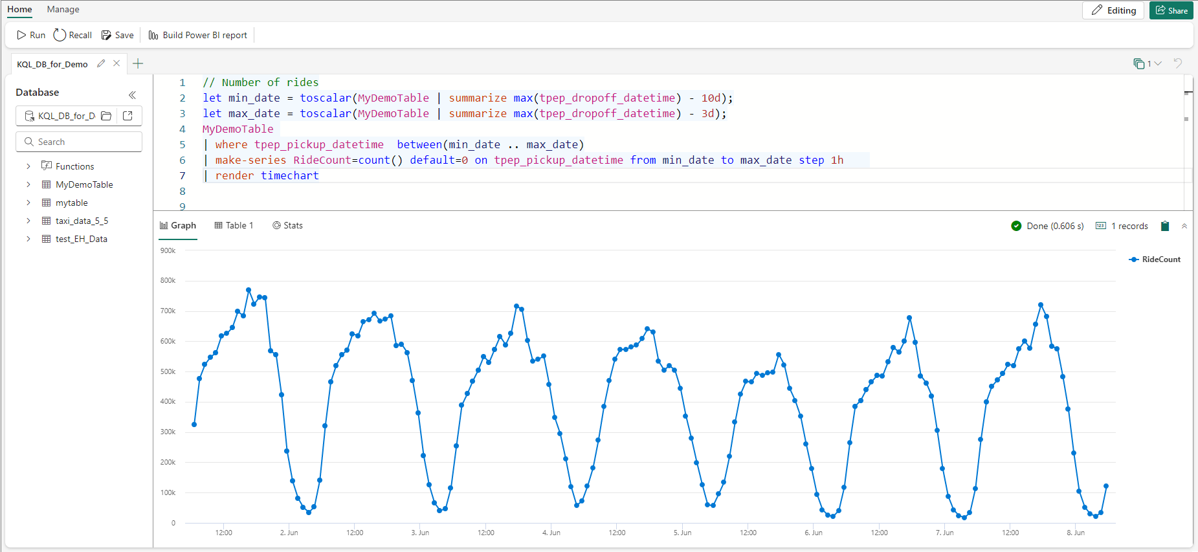
Task: Expand the Functions tree node
Action: [x=28, y=166]
